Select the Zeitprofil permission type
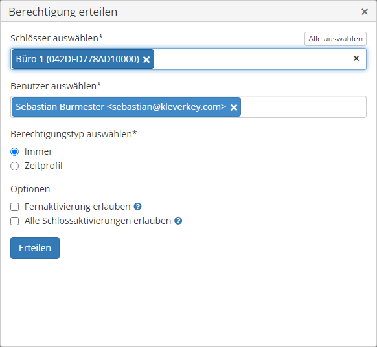This screenshot has height=347, width=377. tap(15, 166)
